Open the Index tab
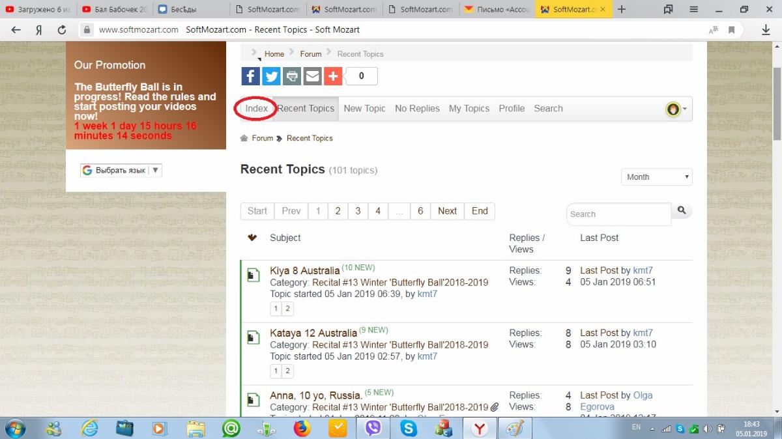 coord(257,108)
